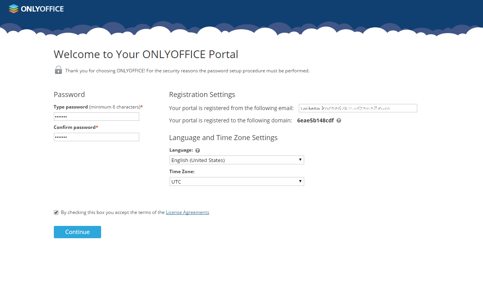Click the Password section heading
The width and height of the screenshot is (483, 284).
tap(69, 95)
